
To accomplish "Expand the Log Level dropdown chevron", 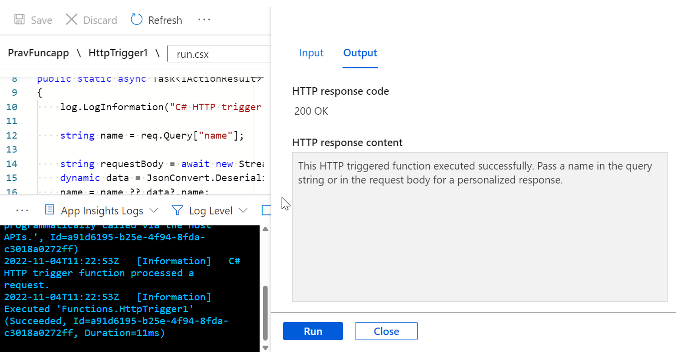I will (x=243, y=211).
